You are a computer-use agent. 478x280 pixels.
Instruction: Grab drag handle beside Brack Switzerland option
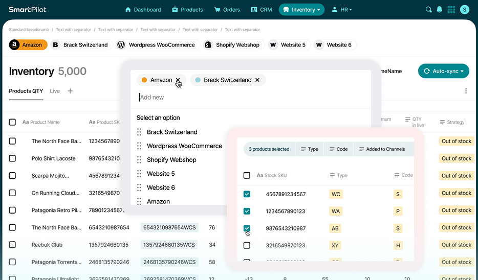click(x=139, y=132)
